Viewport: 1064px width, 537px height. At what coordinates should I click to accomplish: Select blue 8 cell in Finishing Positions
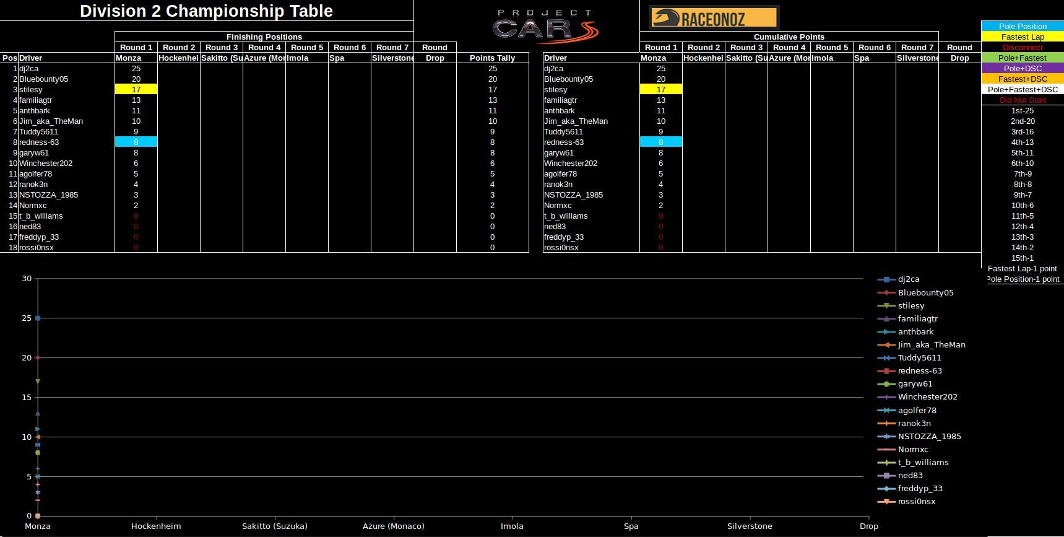pos(136,142)
